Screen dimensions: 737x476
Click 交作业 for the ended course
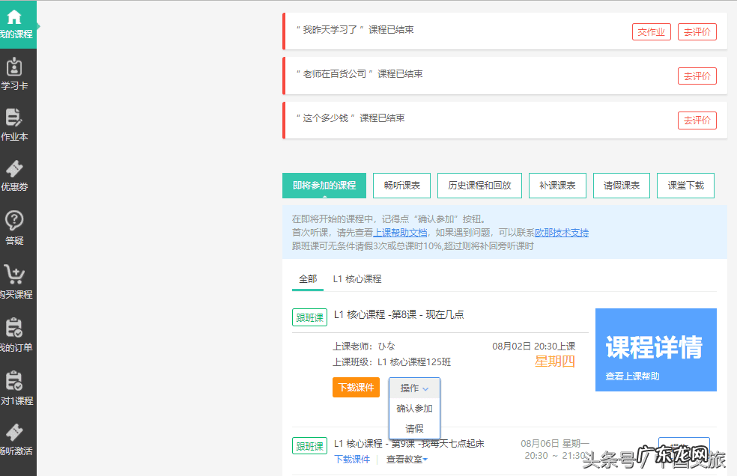coord(651,31)
